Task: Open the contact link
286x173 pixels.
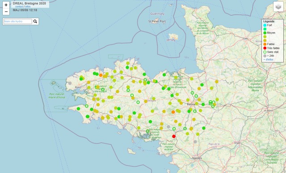Action: [x=19, y=7]
